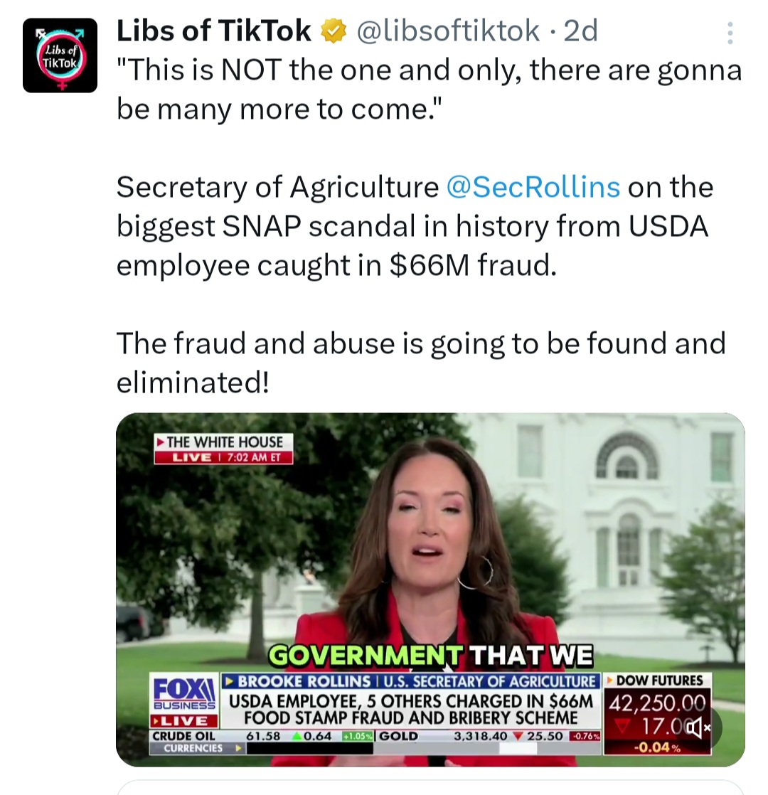The image size is (768, 795).
Task: Click the red down arrow beside 17.00
Action: click(x=623, y=727)
